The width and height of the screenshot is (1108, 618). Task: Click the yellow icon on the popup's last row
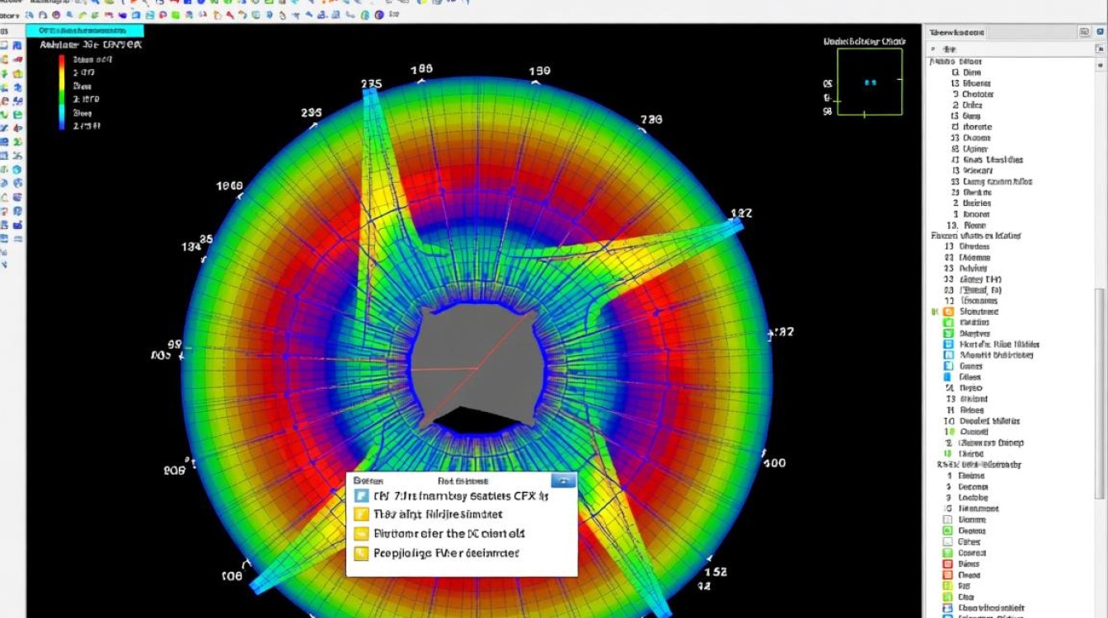[360, 554]
